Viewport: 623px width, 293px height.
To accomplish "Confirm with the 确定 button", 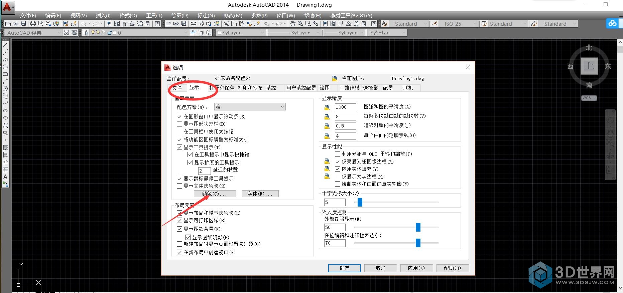I will [345, 268].
